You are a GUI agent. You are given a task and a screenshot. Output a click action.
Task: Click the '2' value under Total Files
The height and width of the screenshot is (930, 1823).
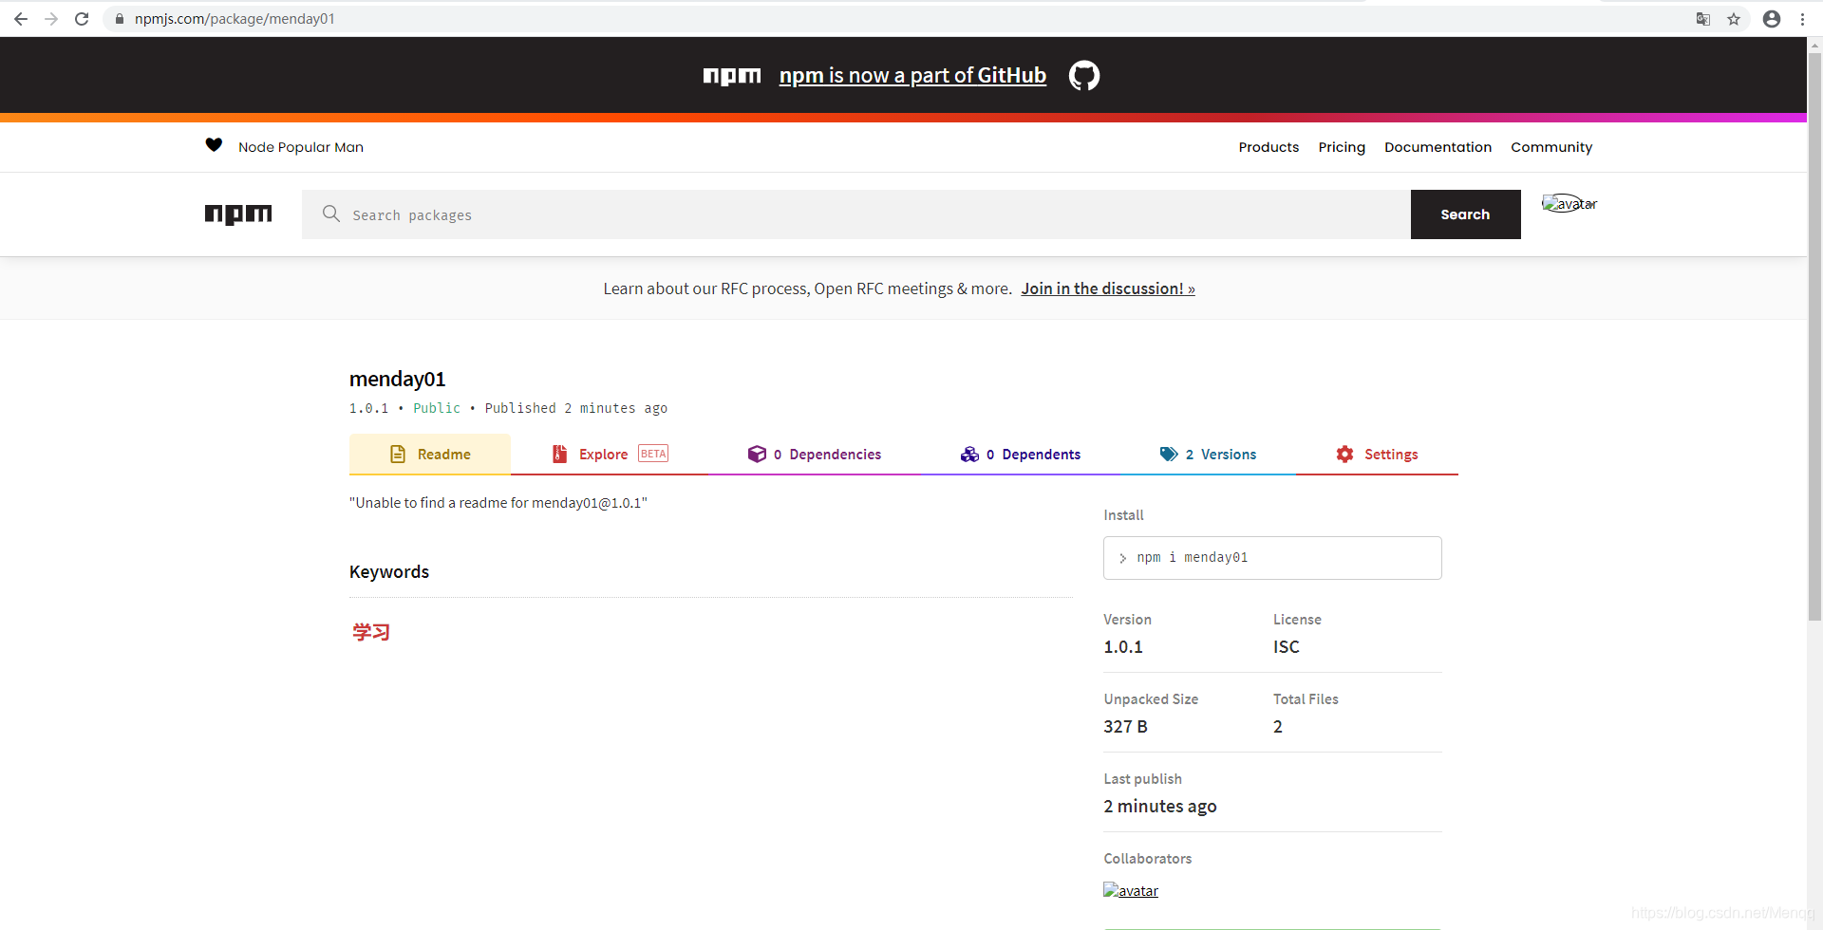(x=1277, y=726)
